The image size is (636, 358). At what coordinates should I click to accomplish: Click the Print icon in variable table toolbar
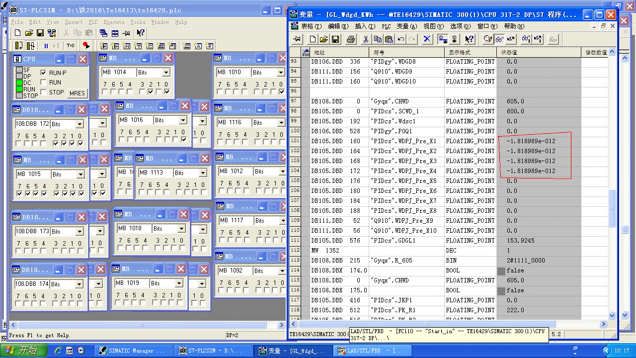point(351,39)
